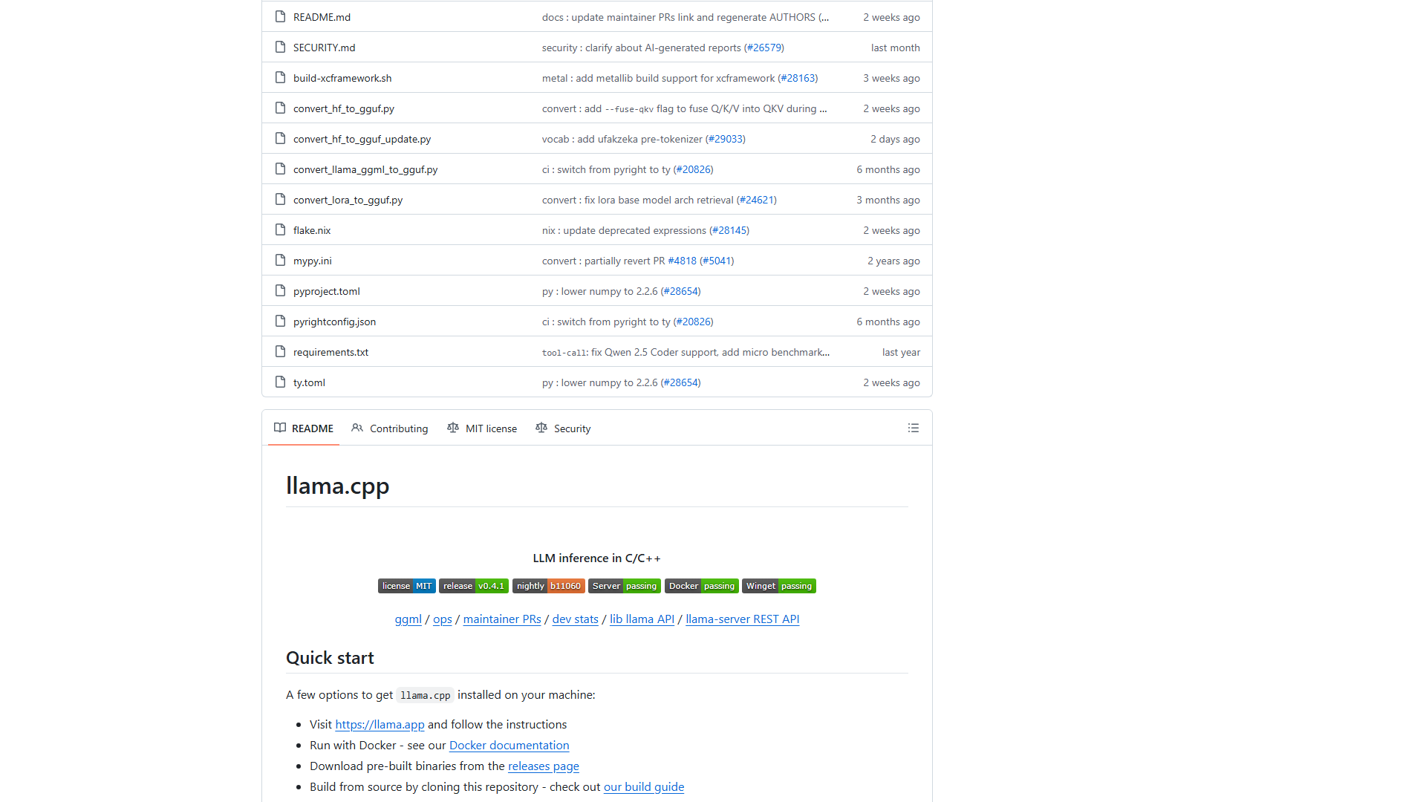
Task: Switch to the Security tab
Action: click(x=563, y=428)
